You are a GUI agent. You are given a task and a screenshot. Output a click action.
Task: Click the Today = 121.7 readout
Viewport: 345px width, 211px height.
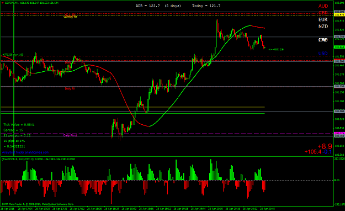(206, 6)
